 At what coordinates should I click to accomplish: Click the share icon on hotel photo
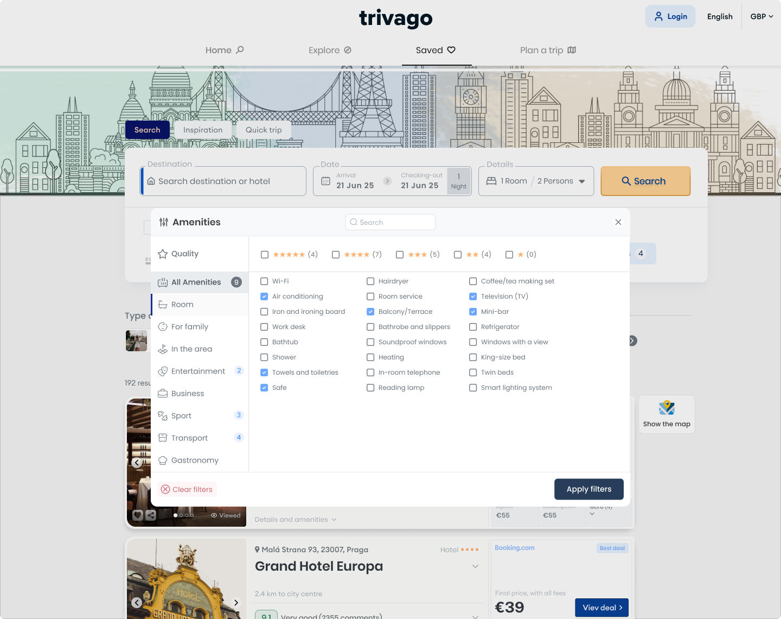coord(151,515)
